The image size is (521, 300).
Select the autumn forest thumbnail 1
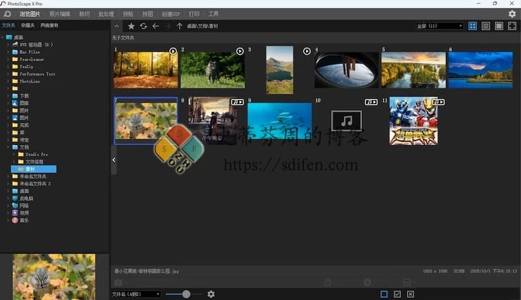(x=146, y=70)
